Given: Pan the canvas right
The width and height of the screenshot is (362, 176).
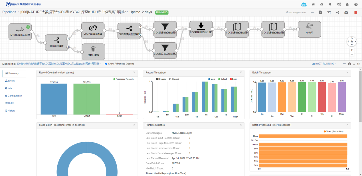Looking at the screenshot, I should [355, 41].
